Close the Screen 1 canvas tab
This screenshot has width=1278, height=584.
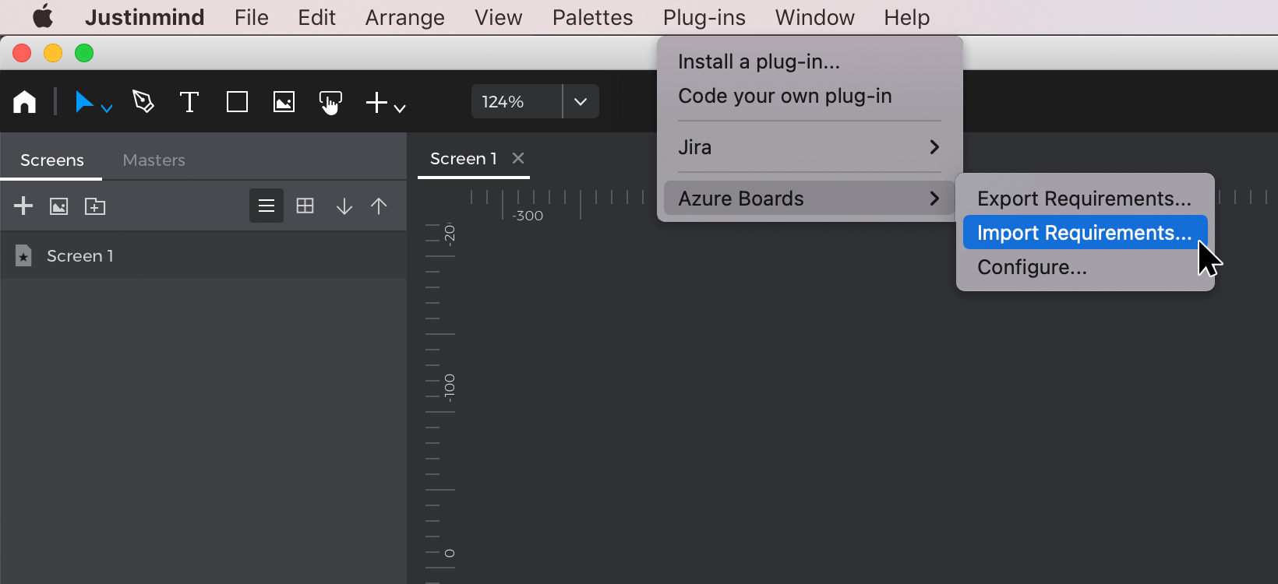tap(518, 158)
